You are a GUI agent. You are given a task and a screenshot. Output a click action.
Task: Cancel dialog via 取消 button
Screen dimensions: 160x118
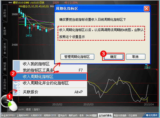coord(136,57)
